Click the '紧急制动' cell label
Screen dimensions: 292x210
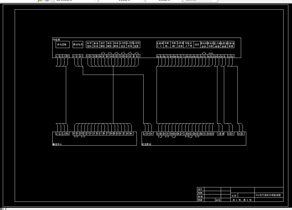[x=96, y=45]
